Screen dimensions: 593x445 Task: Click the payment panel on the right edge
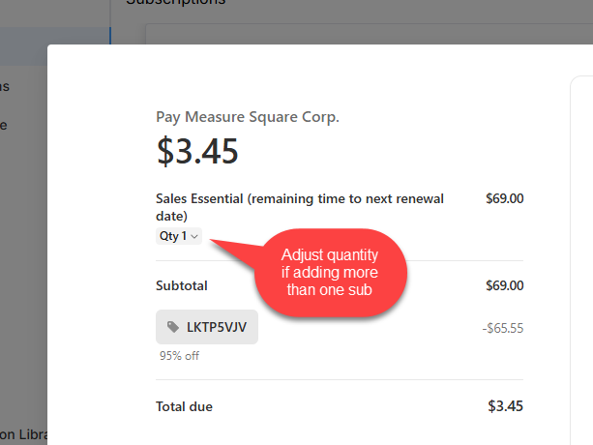click(x=581, y=260)
